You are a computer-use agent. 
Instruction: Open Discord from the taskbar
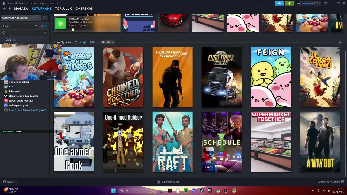coord(194,191)
